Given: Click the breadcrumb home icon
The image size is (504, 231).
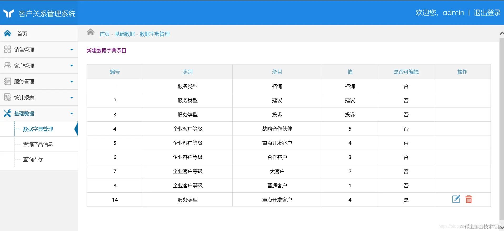Looking at the screenshot, I should point(91,32).
